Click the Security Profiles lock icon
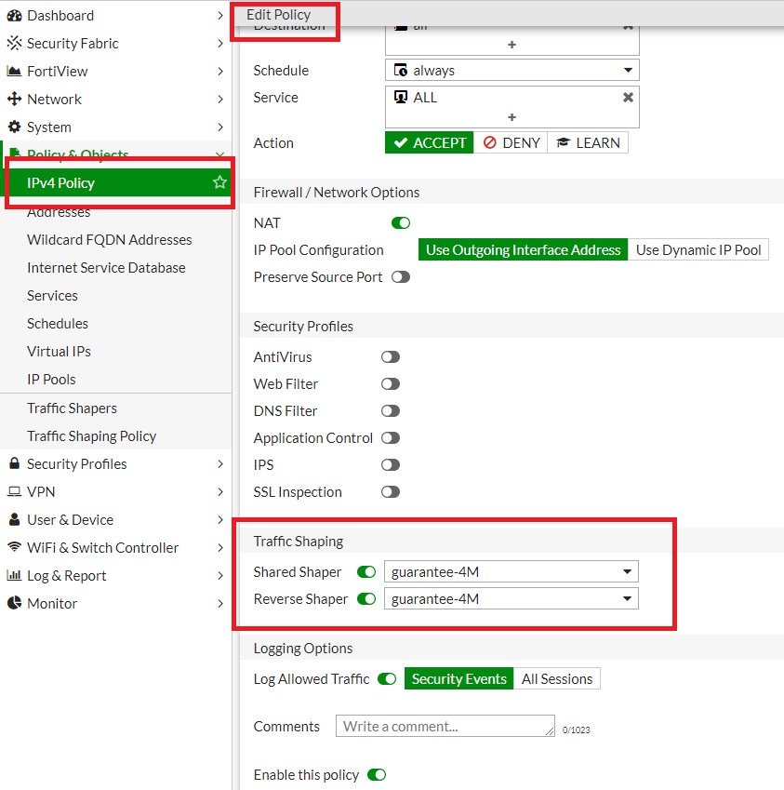 [x=15, y=463]
